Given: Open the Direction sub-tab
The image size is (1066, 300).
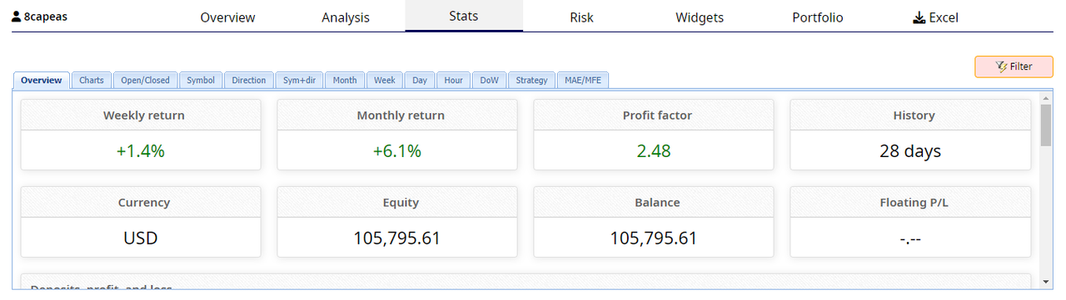Looking at the screenshot, I should pos(249,81).
